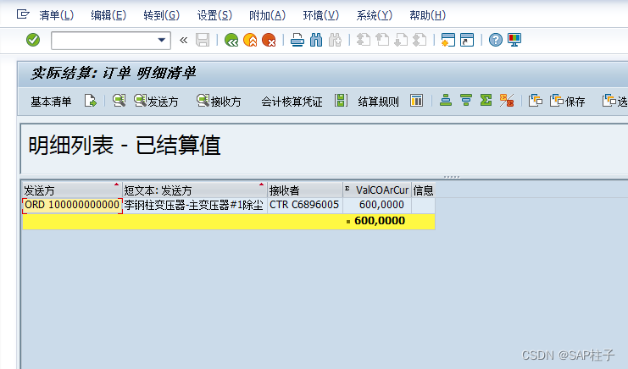Select cell 李钢柱变压器-主变压器#1除尘

pyautogui.click(x=195, y=205)
